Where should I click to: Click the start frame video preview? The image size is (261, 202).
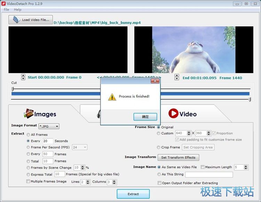pos(68,49)
